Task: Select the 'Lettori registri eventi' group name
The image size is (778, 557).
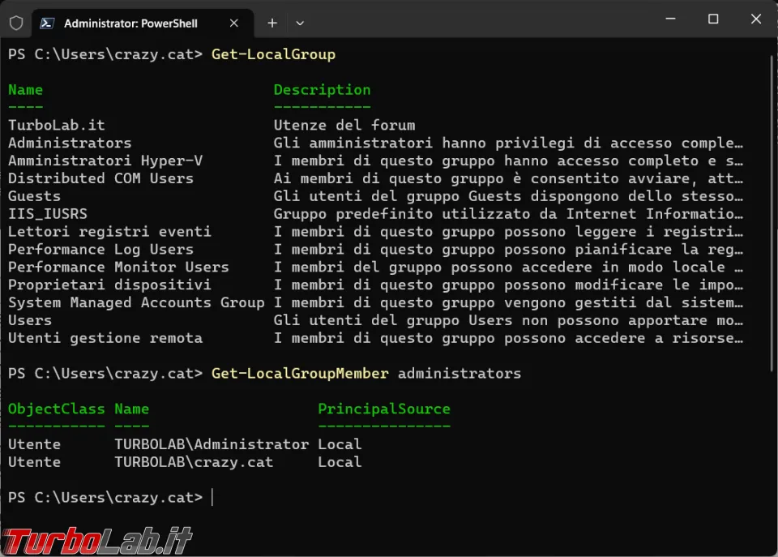Action: pos(109,232)
